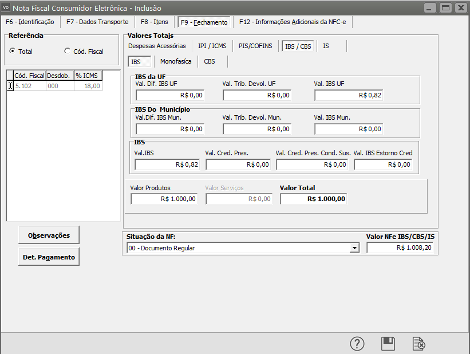
Task: Go to F12 - Informações Adicionais tab
Action: pyautogui.click(x=293, y=22)
